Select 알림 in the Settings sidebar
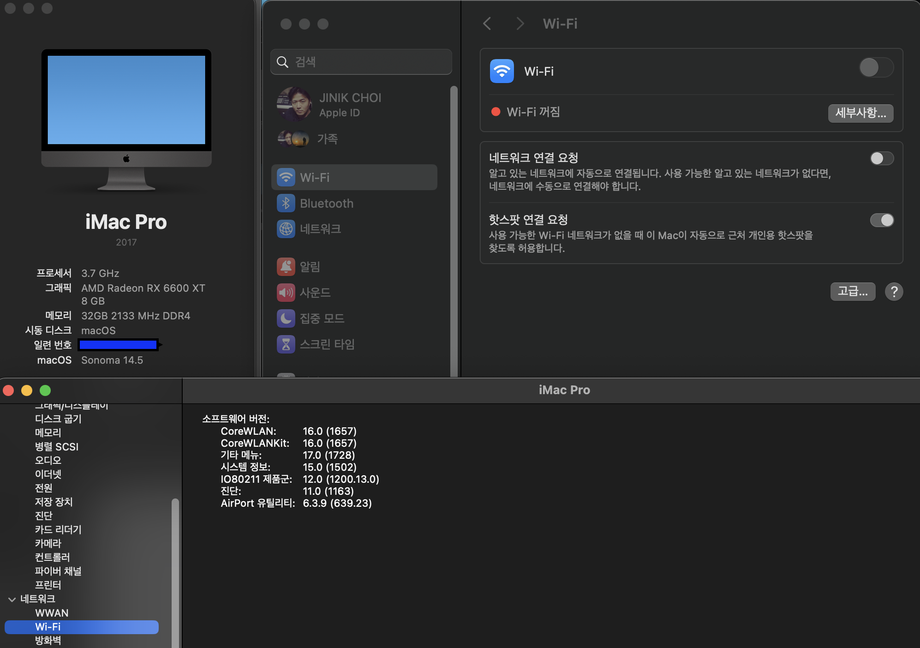This screenshot has height=648, width=920. click(x=354, y=266)
